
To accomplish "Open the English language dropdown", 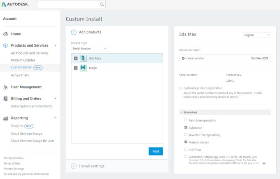I will 257,35.
